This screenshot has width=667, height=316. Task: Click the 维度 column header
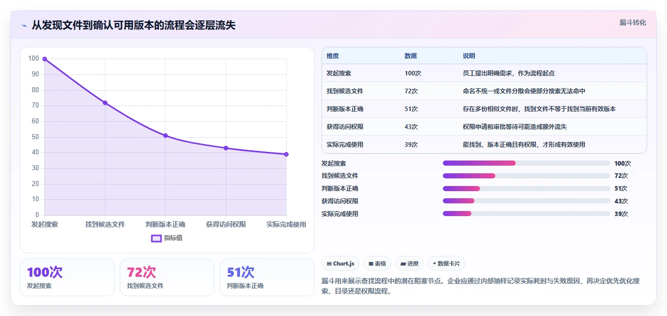pyautogui.click(x=333, y=56)
